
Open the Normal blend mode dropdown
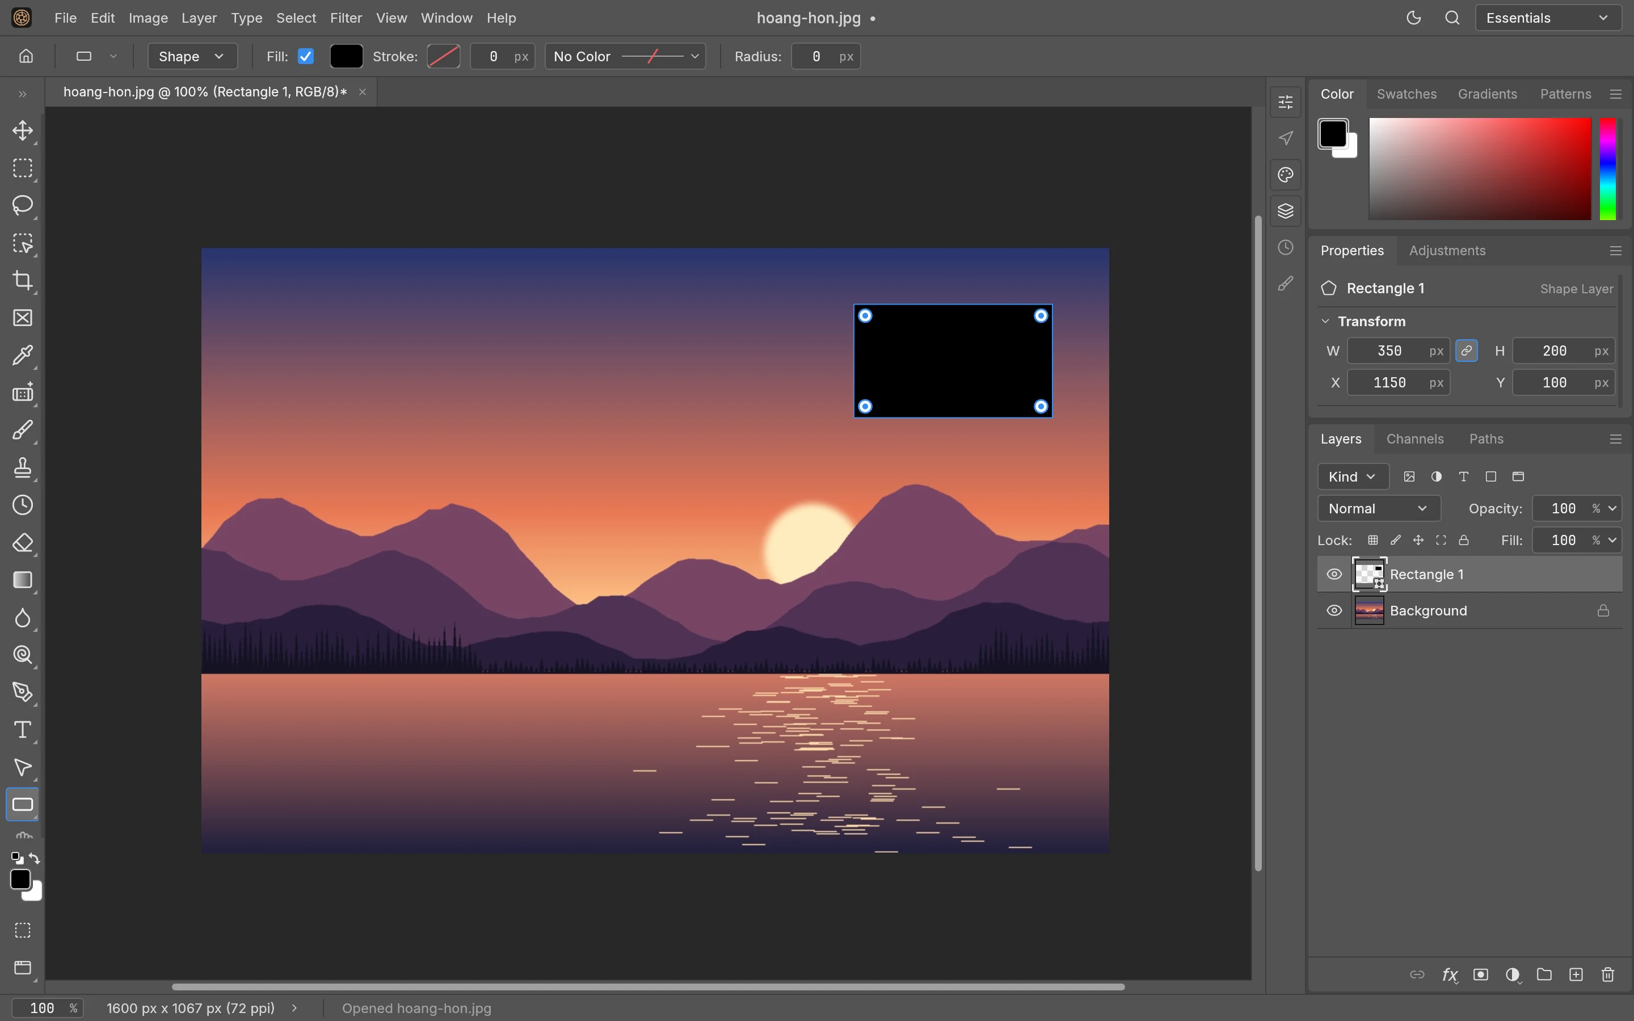(1378, 508)
